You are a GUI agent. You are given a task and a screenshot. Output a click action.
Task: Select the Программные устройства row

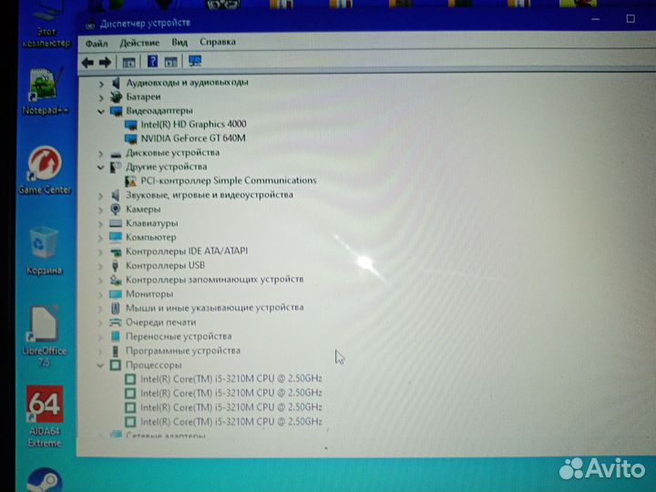[x=175, y=351]
